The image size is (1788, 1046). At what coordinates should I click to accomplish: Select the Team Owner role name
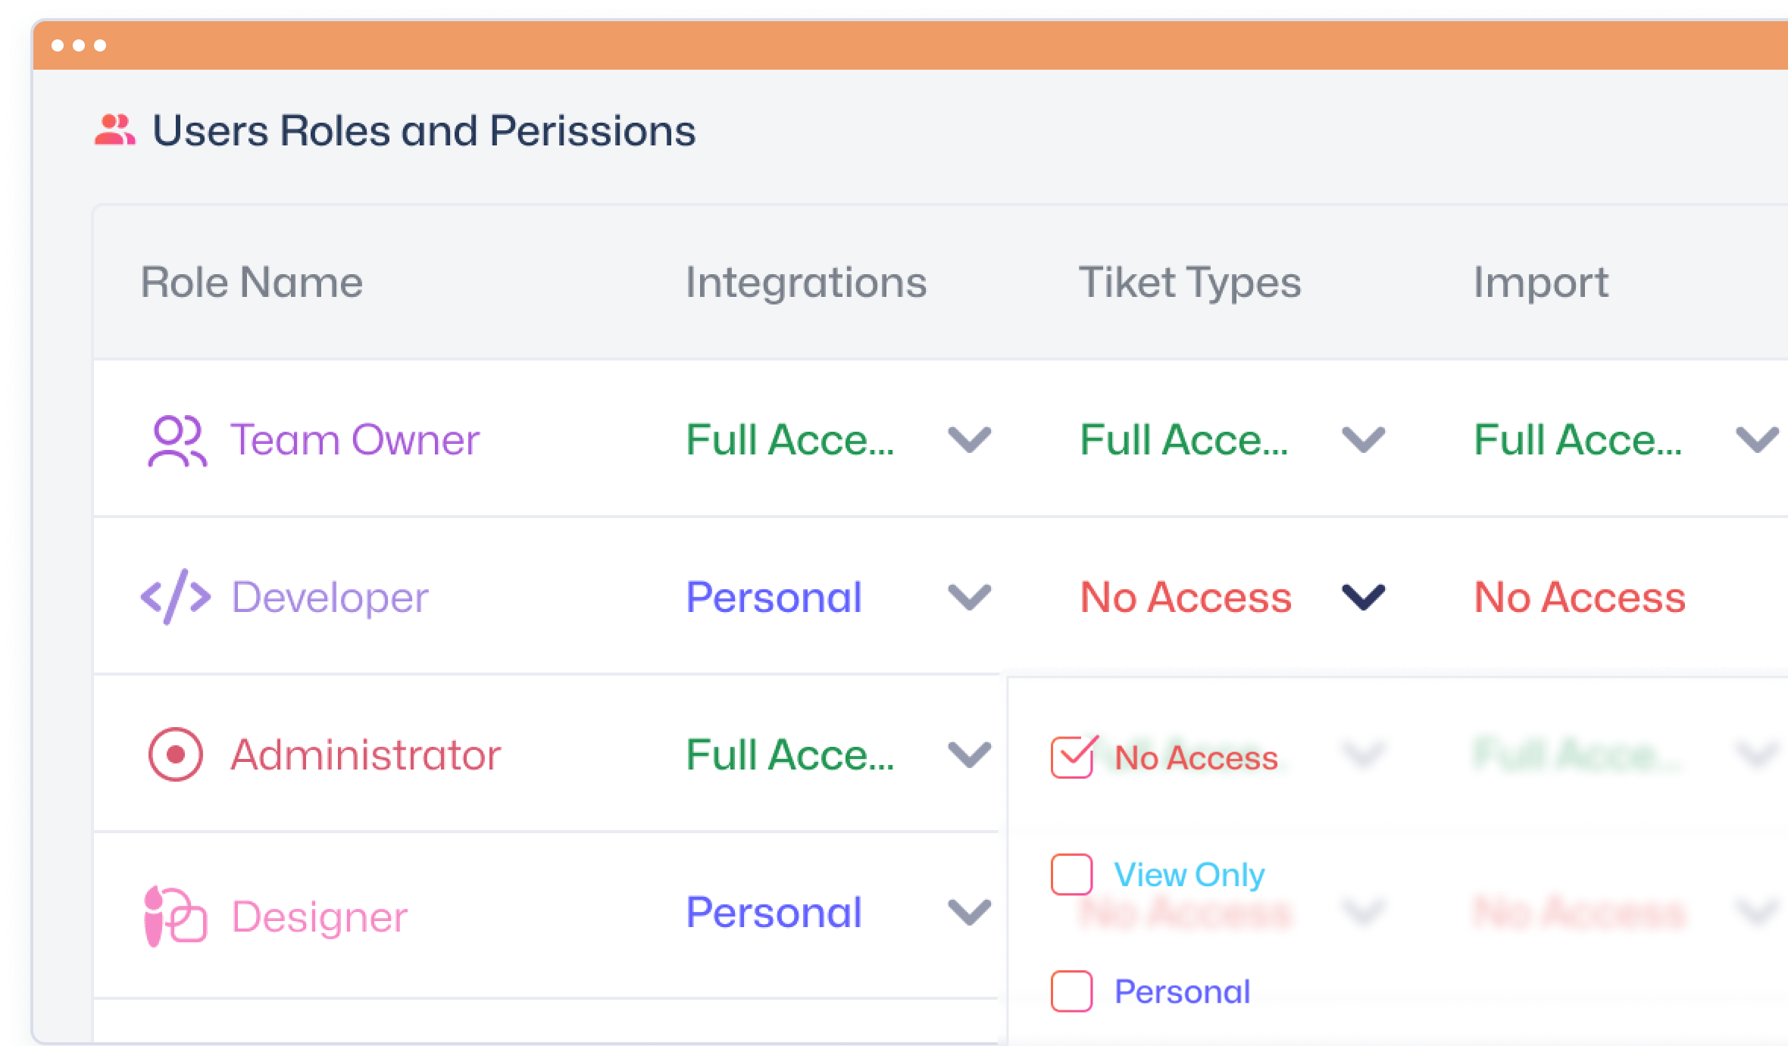[355, 440]
